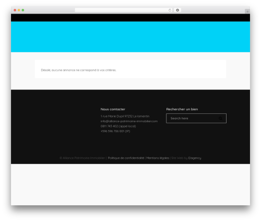
Task: Maximize the window with green button
Action: click(x=23, y=10)
